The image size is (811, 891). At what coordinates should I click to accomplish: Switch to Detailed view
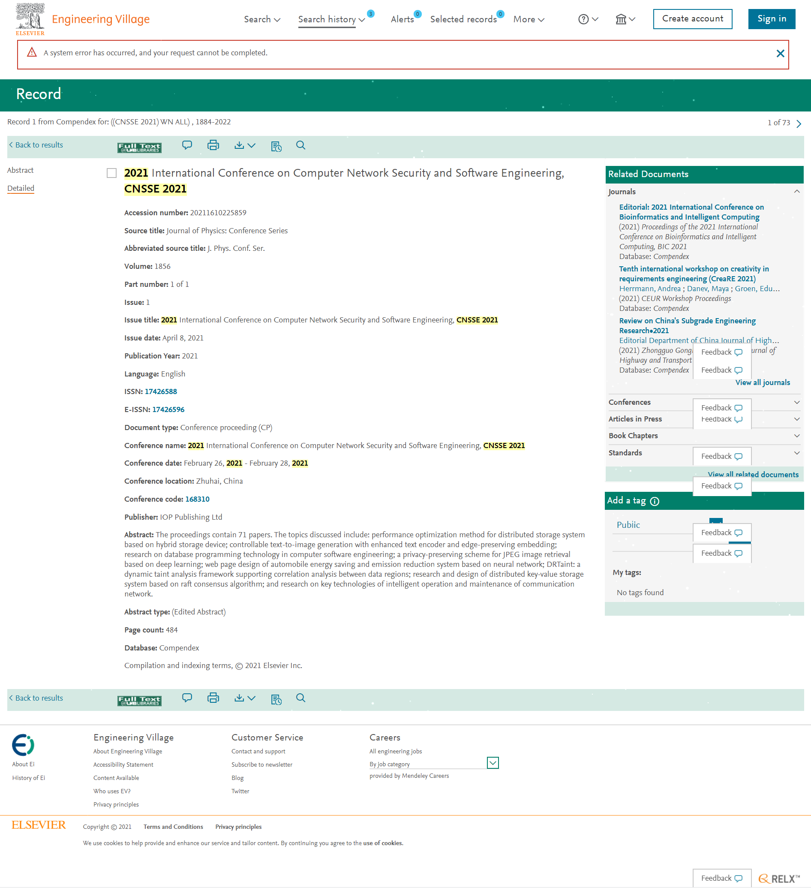tap(21, 188)
